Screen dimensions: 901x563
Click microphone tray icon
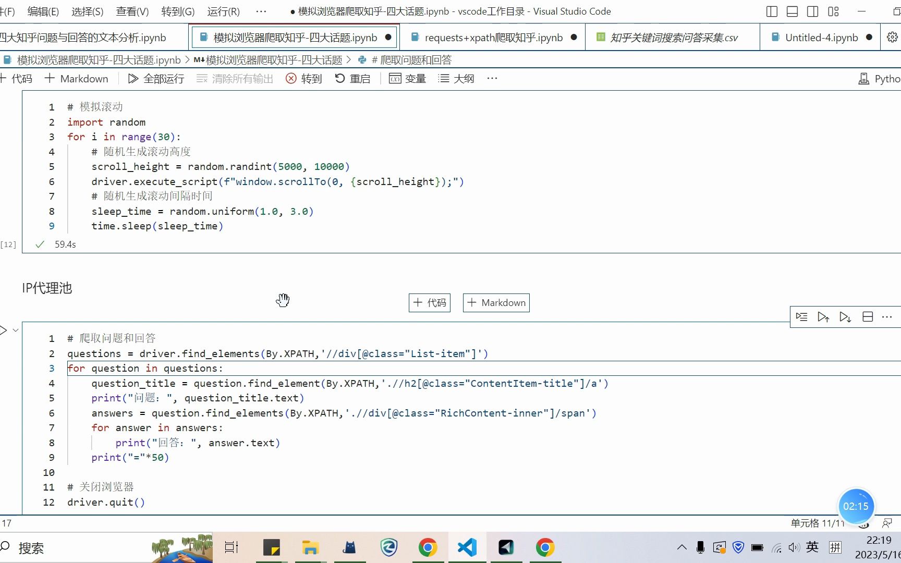click(700, 547)
